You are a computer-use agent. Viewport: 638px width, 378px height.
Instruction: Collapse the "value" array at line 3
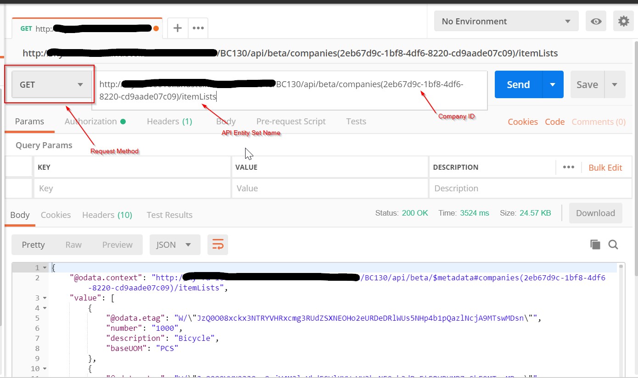[45, 298]
